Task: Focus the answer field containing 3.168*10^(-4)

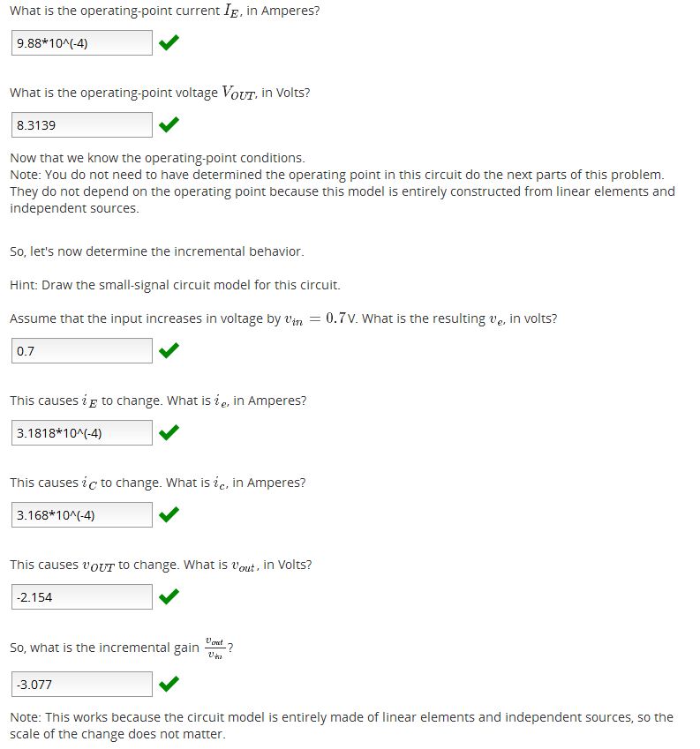Action: point(82,515)
